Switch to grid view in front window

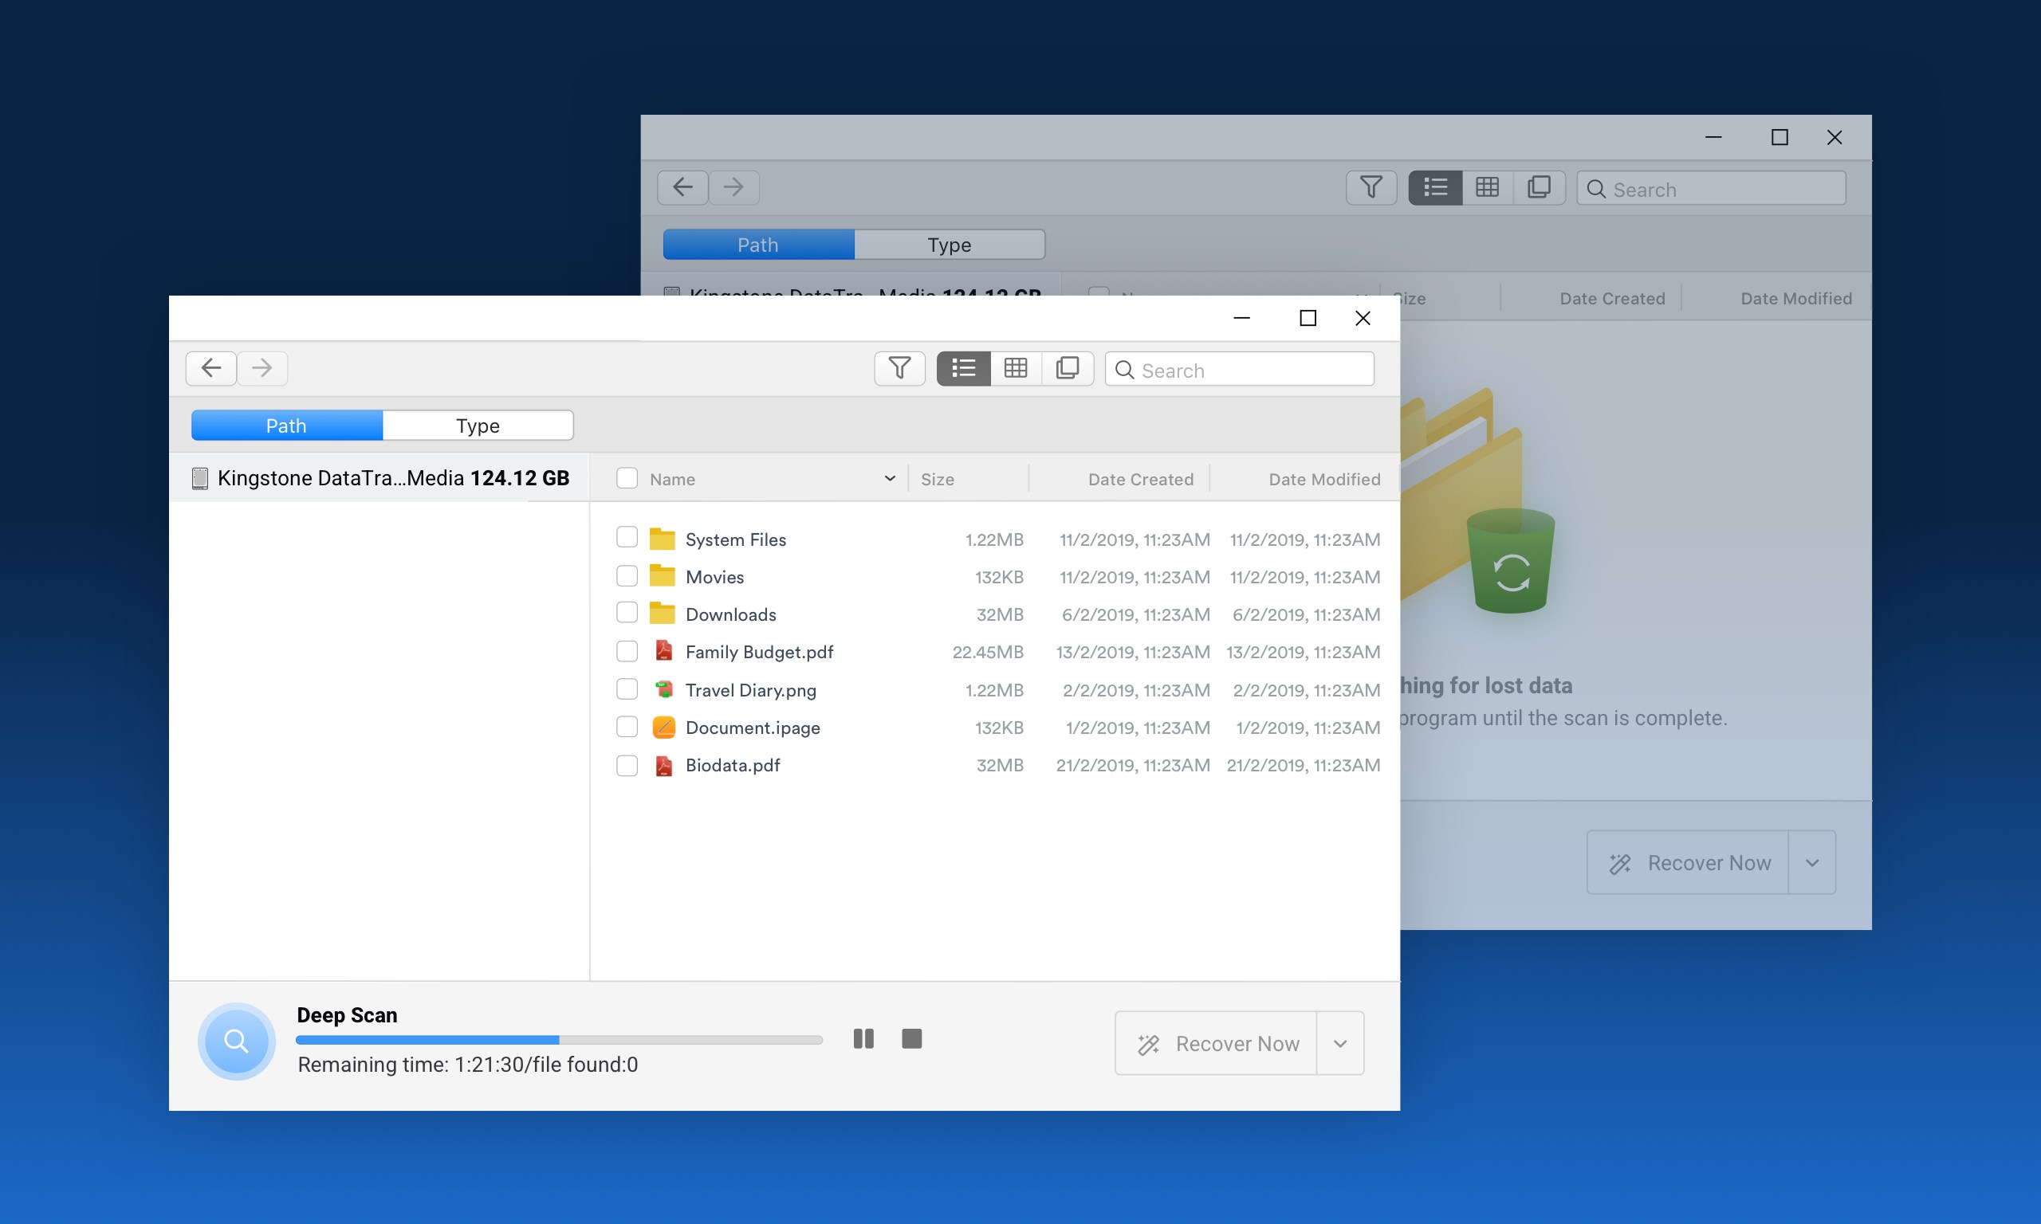pos(1016,368)
